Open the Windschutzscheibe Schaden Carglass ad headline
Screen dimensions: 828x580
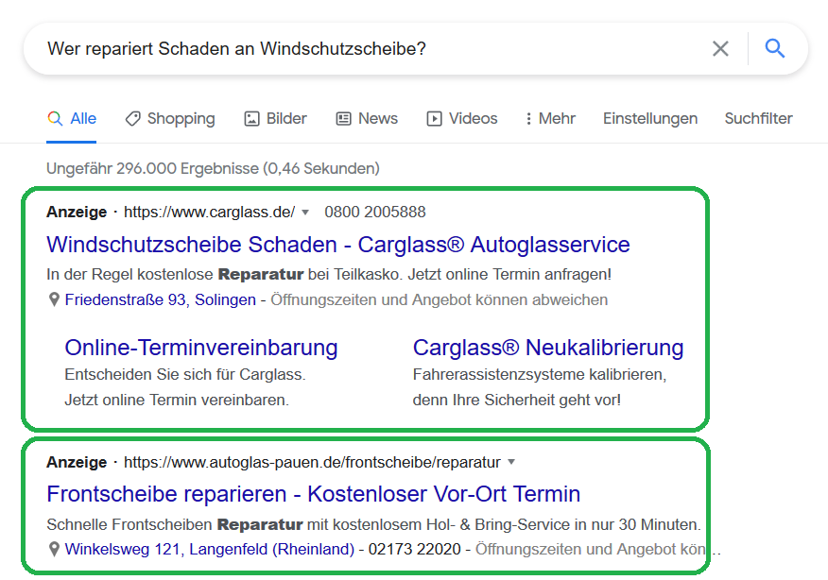point(338,245)
